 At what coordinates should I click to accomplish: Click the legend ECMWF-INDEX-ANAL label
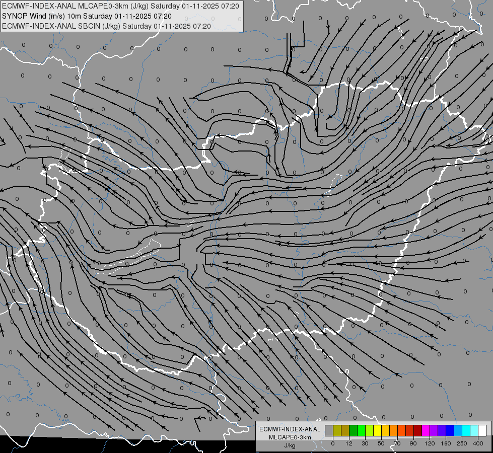(290, 429)
